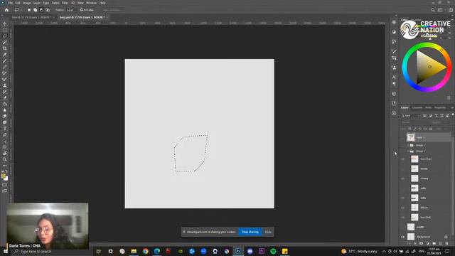This screenshot has height=256, width=455.
Task: Select the Zoom tool
Action: (5, 159)
